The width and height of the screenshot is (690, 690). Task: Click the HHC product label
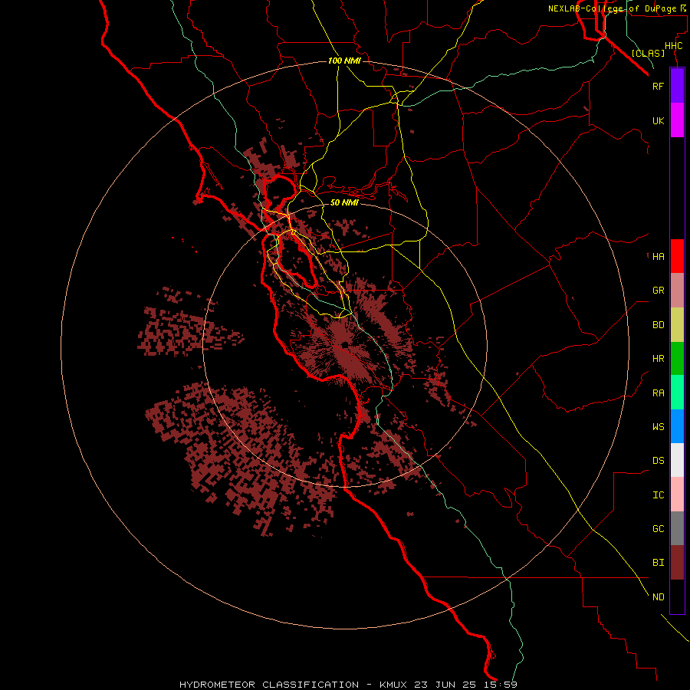click(x=673, y=46)
